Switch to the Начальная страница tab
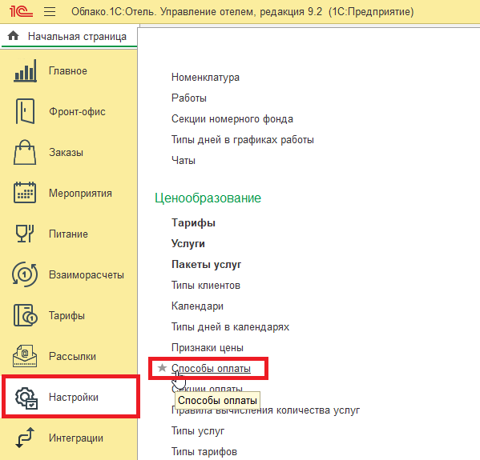 69,36
